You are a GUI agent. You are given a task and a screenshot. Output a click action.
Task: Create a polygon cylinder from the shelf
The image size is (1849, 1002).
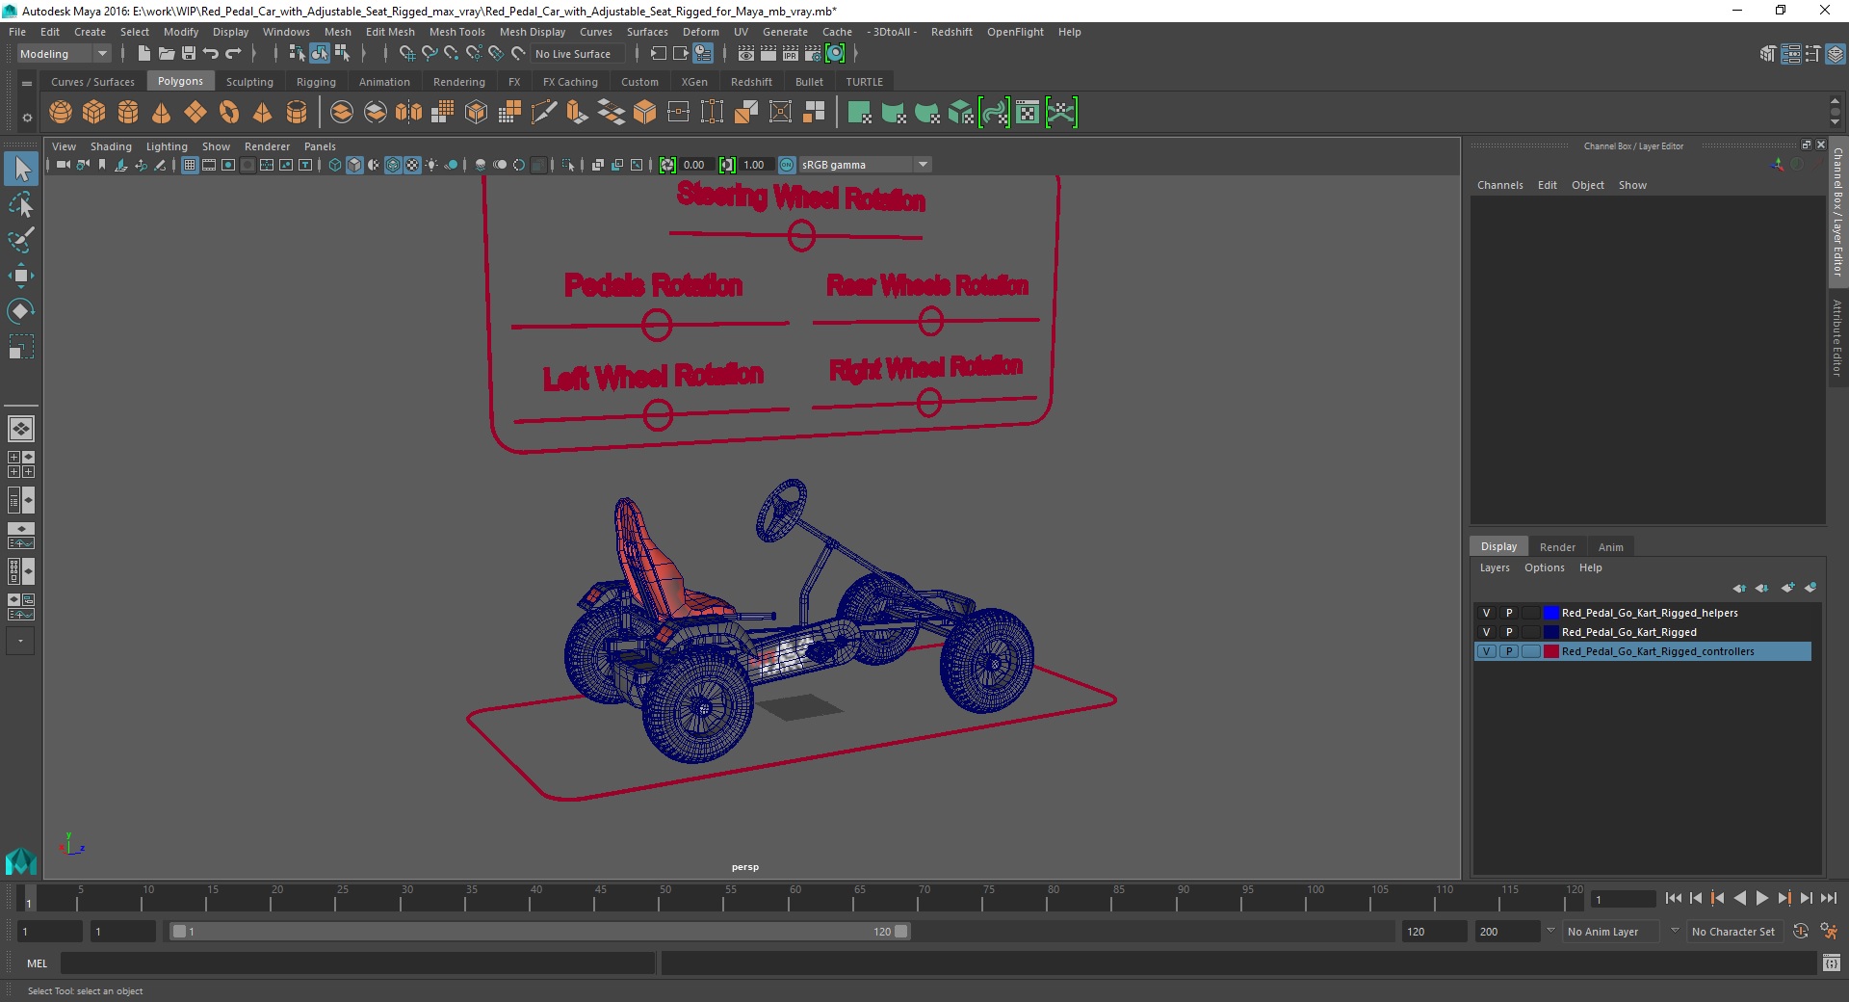(128, 113)
